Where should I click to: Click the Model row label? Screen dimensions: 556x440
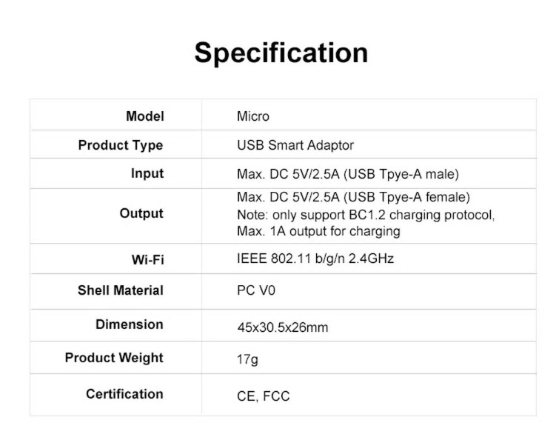click(144, 116)
